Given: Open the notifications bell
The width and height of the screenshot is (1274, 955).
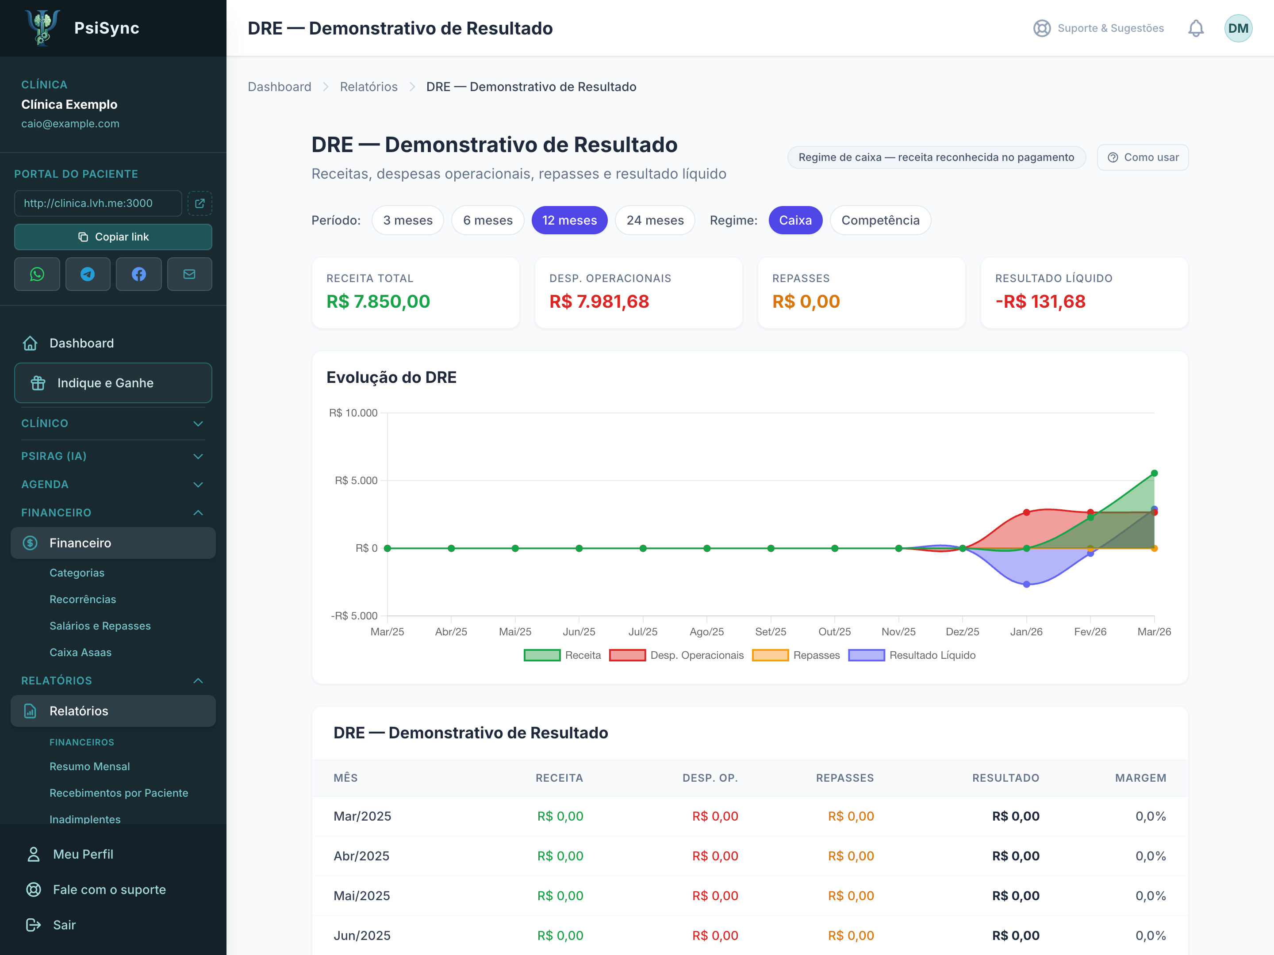Looking at the screenshot, I should pos(1196,28).
